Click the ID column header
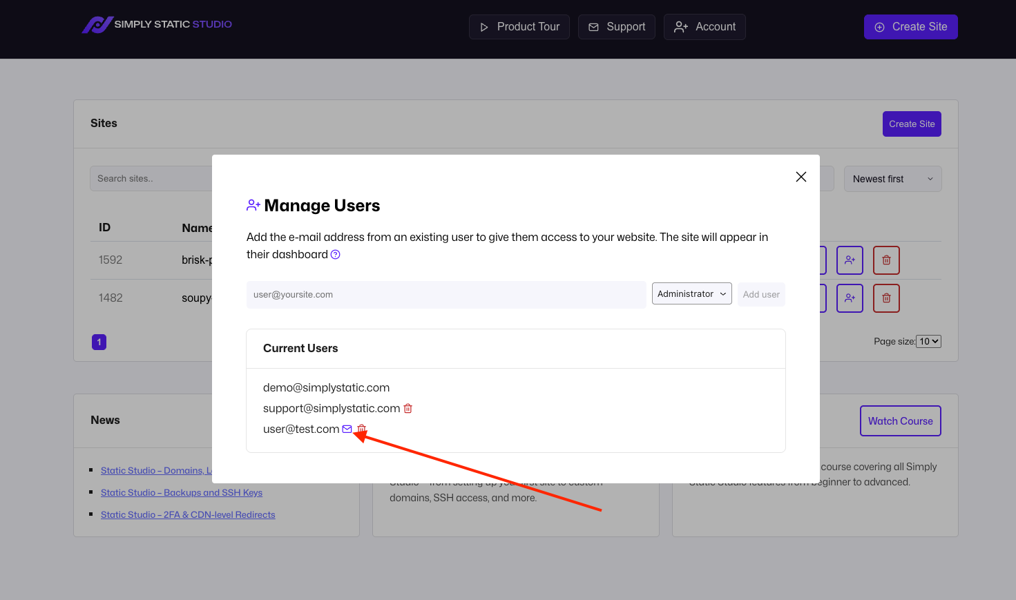 [x=104, y=228]
